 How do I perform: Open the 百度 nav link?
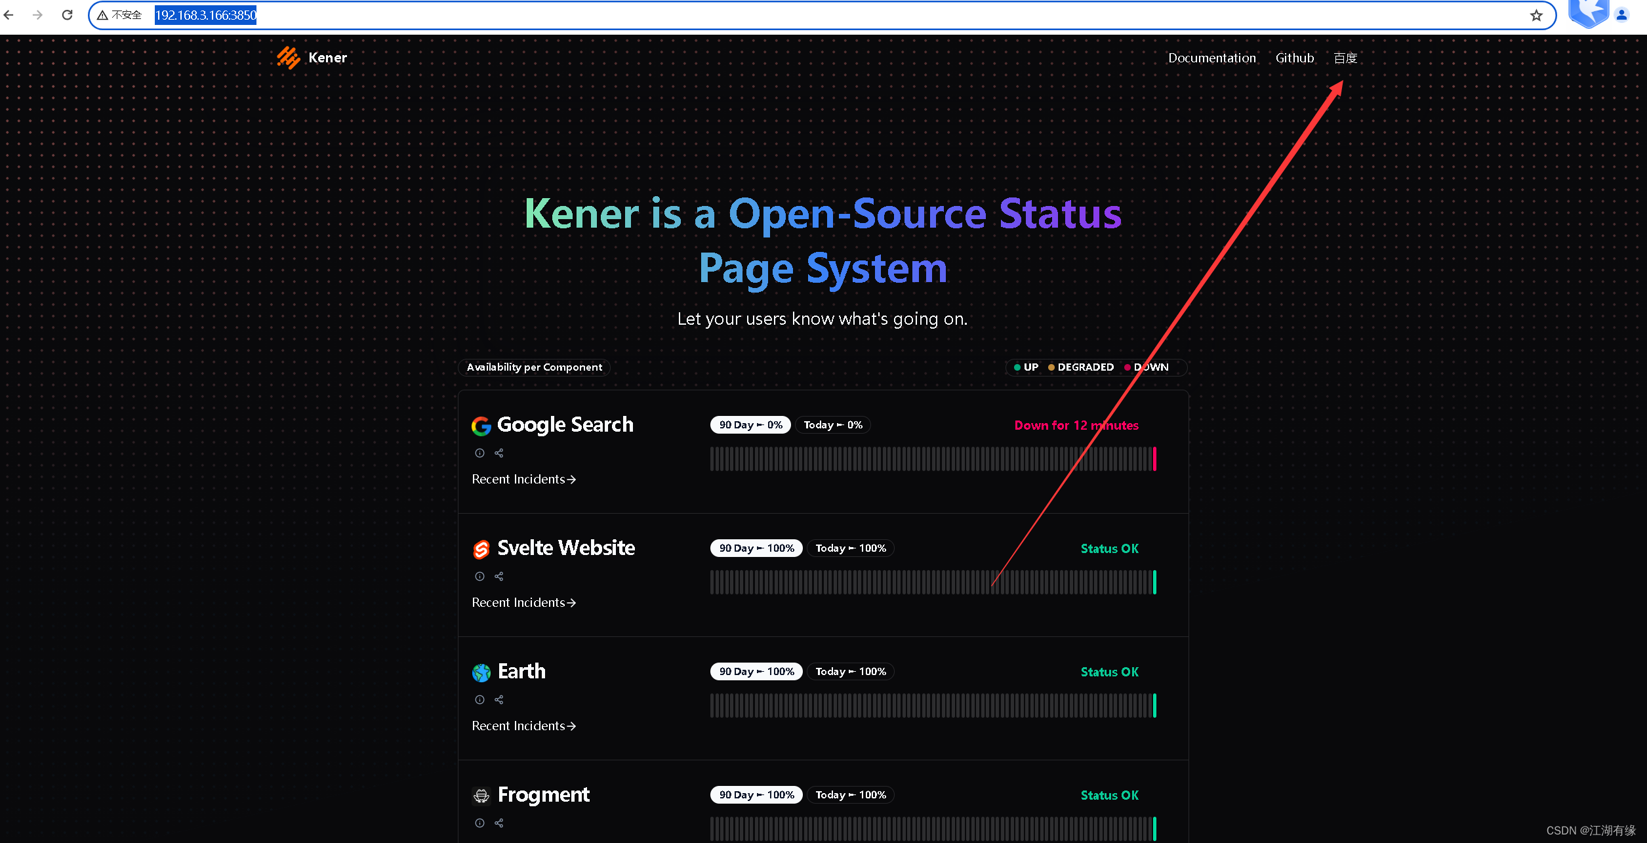[x=1345, y=58]
